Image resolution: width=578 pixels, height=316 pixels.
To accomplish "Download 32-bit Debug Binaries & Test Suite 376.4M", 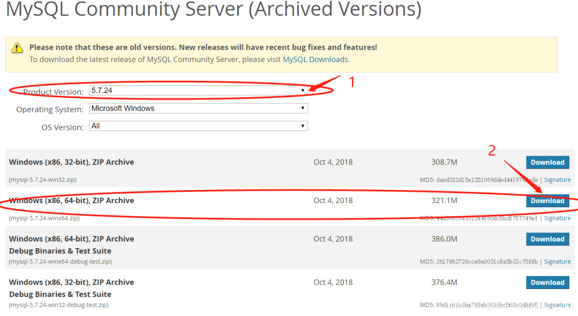I will [548, 283].
